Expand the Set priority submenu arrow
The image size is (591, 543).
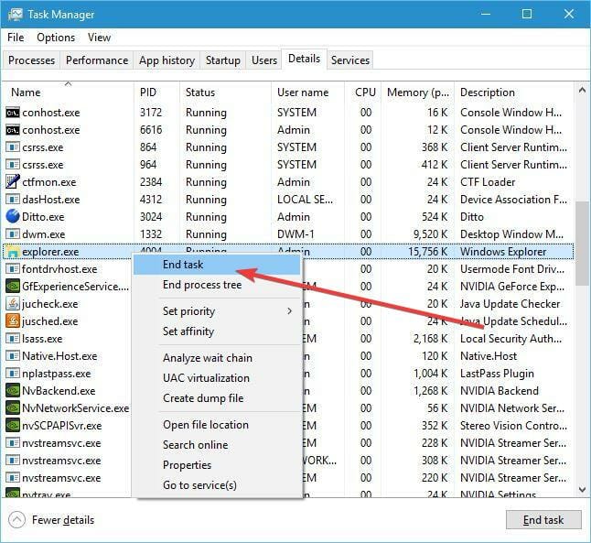coord(289,311)
